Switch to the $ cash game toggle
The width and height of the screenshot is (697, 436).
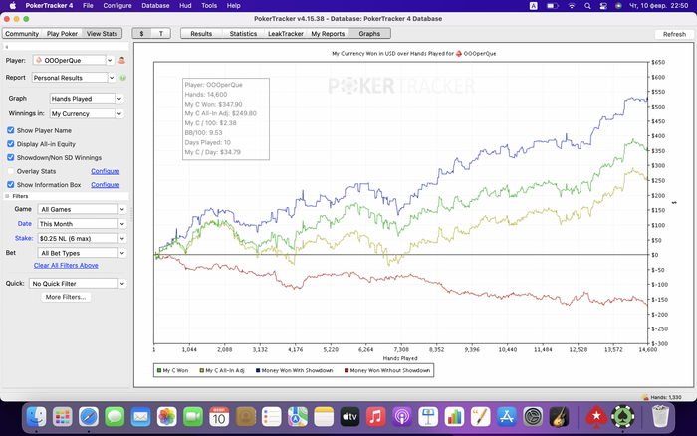pyautogui.click(x=141, y=33)
